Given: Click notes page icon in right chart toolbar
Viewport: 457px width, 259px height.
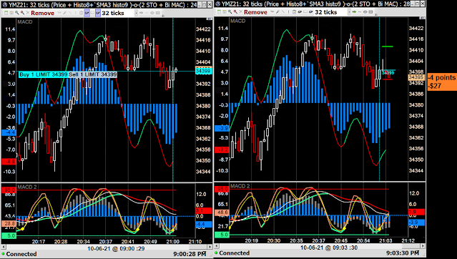Looking at the screenshot, I should (294, 12).
